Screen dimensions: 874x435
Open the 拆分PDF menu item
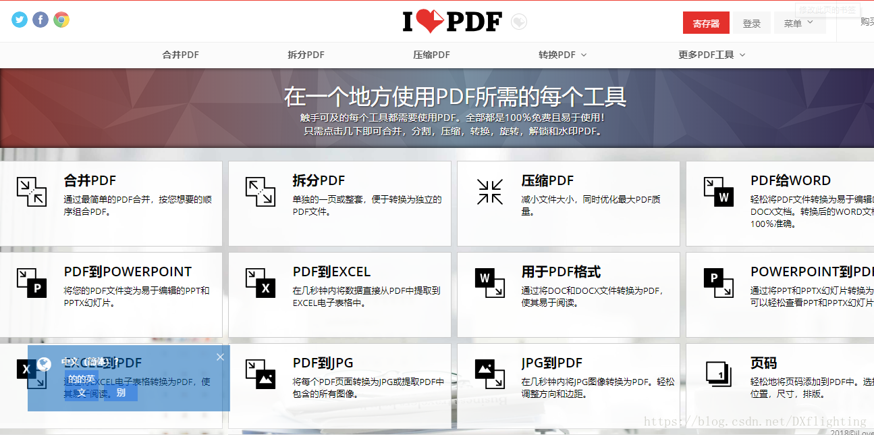306,55
